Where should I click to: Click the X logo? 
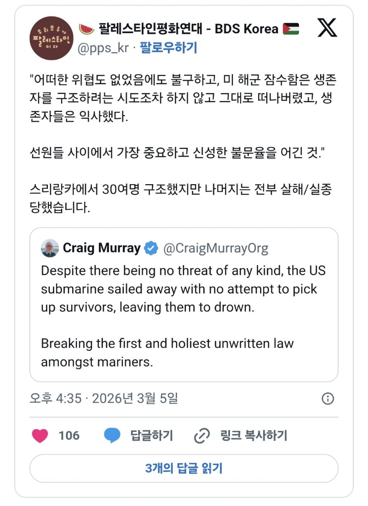point(328,29)
